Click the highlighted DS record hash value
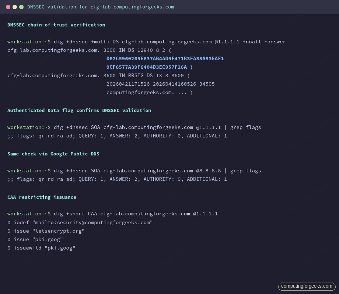This screenshot has height=294, width=339. pos(165,58)
